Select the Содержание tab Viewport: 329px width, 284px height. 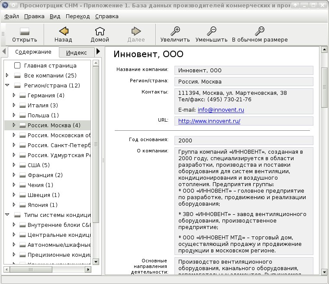33,52
